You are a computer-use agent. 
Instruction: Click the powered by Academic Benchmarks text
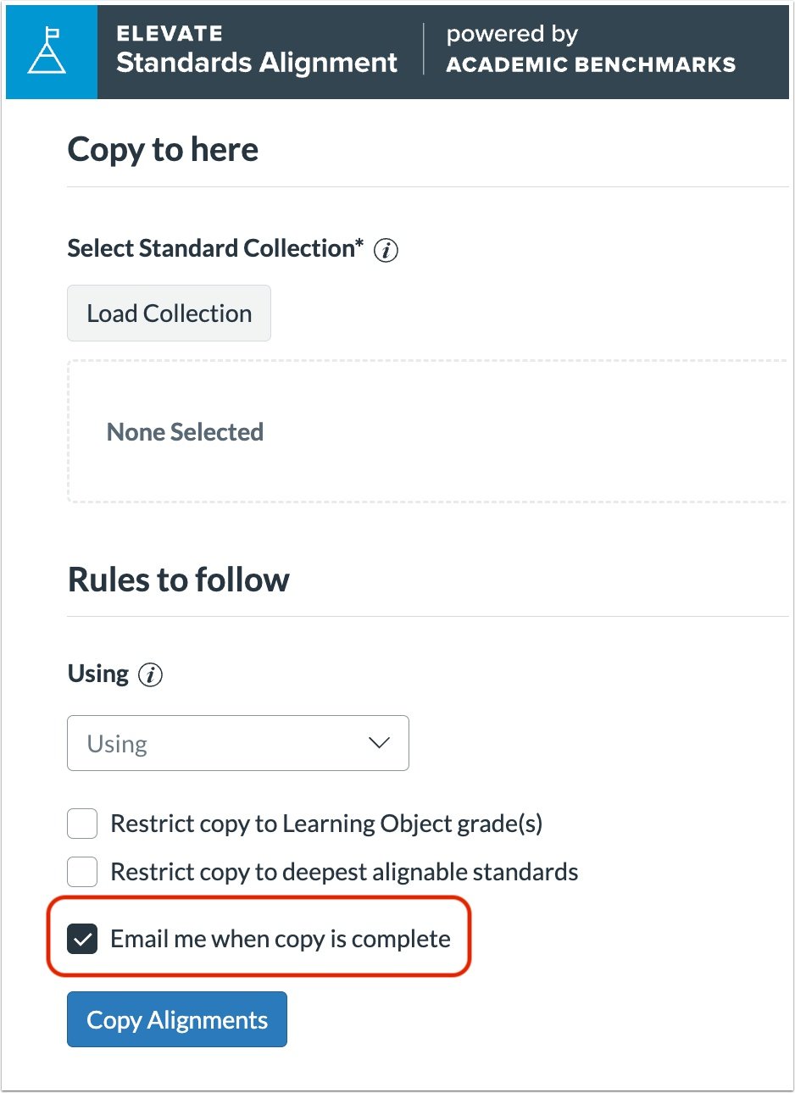coord(591,51)
